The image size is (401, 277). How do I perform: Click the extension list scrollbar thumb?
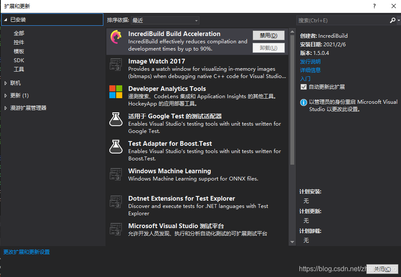[292, 100]
